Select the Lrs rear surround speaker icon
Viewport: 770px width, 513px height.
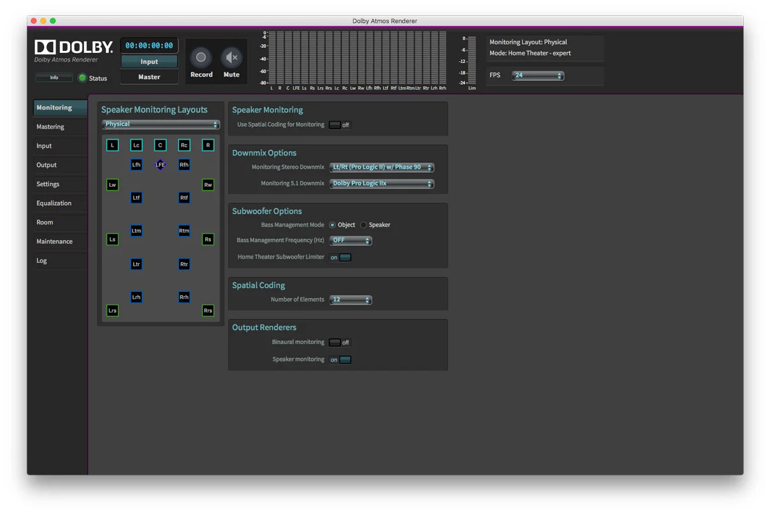113,311
